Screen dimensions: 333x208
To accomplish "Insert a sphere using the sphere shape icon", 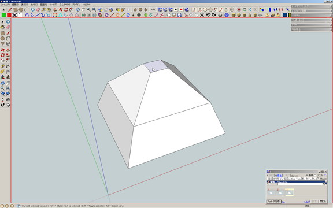I will point(239,15).
